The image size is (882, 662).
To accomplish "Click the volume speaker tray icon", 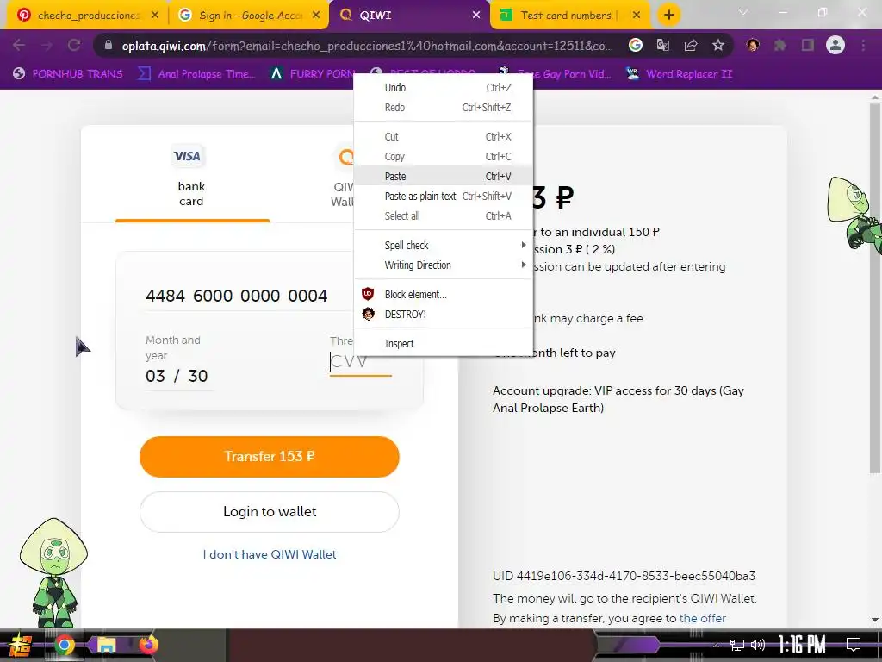I will point(758,645).
